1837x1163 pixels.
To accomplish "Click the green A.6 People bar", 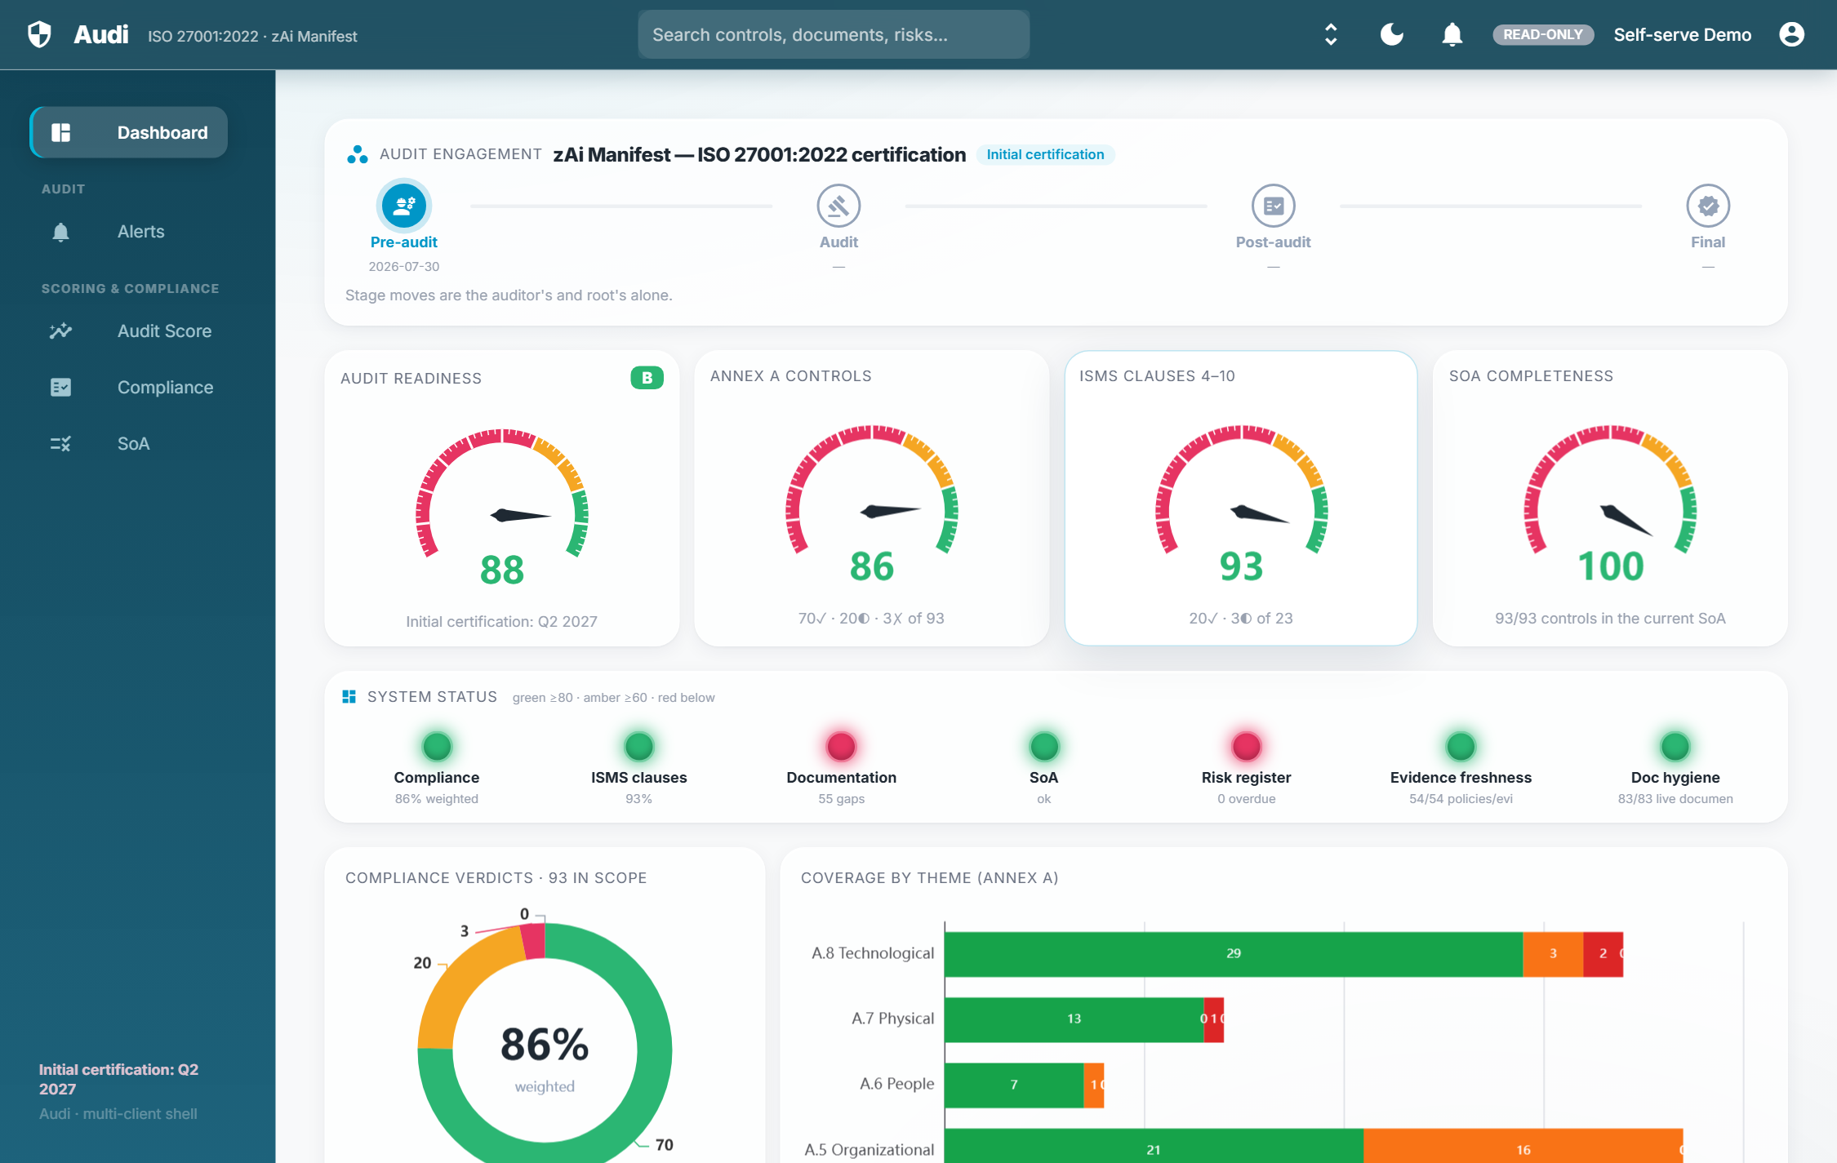I will 1014,1085.
